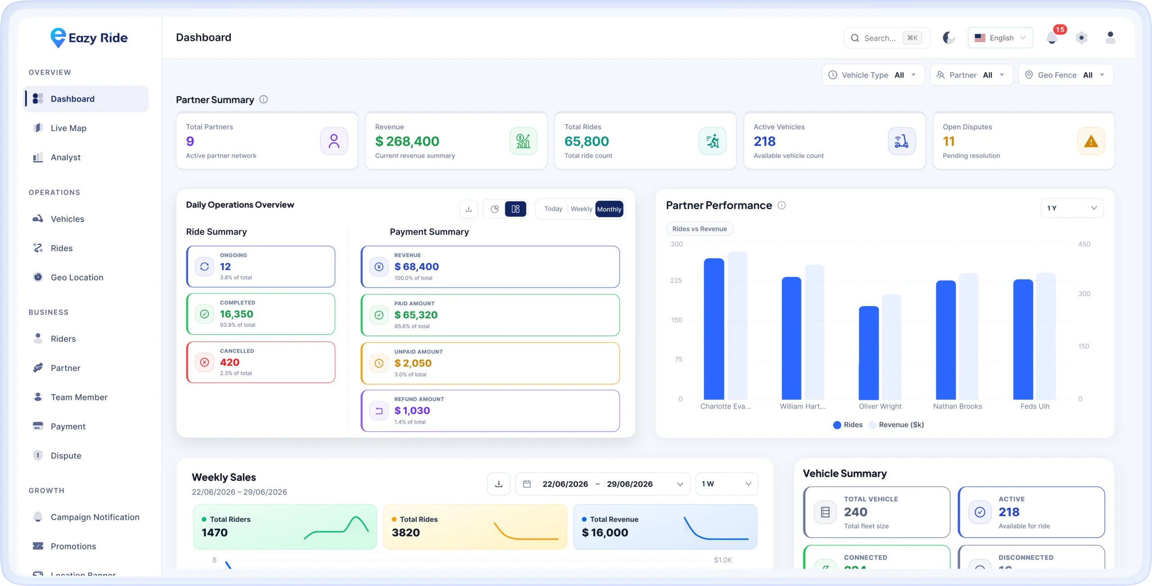
Task: Open Weekly Sales date range dropdown
Action: (603, 484)
